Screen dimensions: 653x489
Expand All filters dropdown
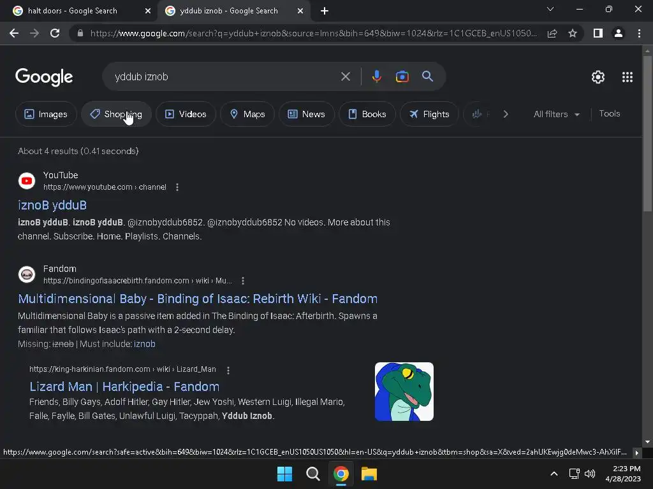click(556, 114)
